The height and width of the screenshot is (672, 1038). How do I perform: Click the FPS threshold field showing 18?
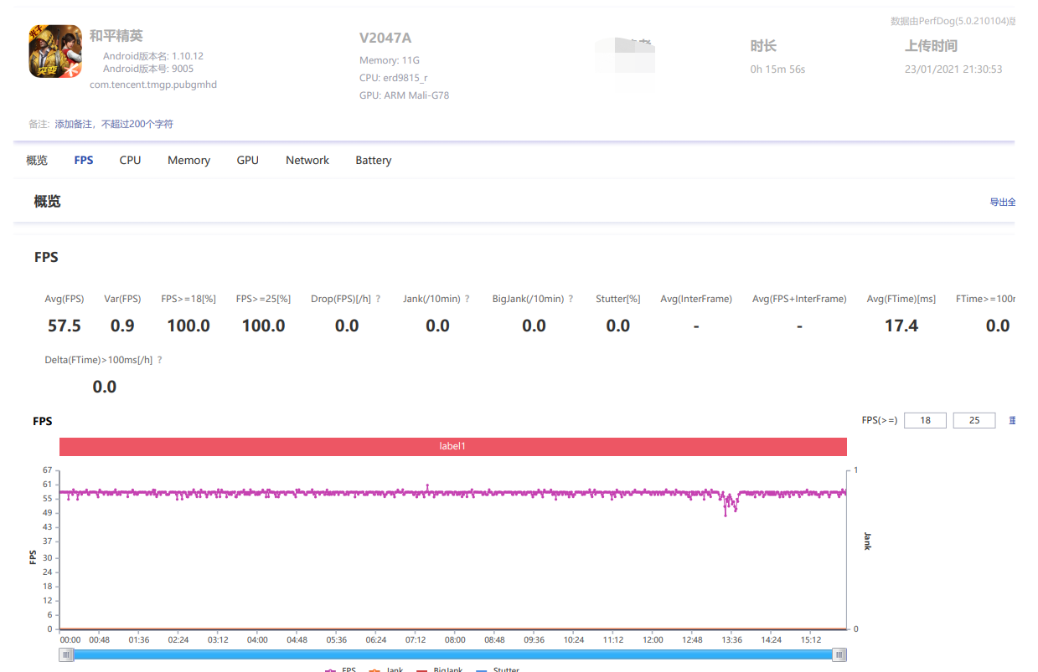pos(926,420)
